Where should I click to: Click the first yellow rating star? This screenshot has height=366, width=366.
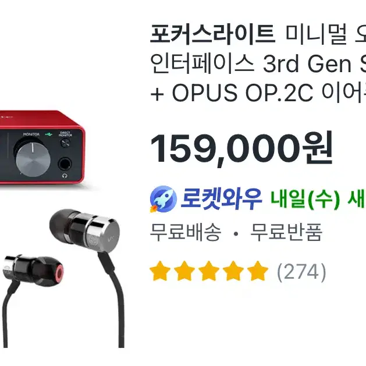pyautogui.click(x=160, y=271)
